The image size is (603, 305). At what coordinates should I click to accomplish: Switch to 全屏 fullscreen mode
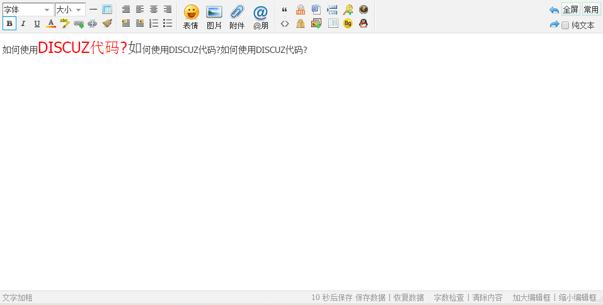tap(570, 9)
